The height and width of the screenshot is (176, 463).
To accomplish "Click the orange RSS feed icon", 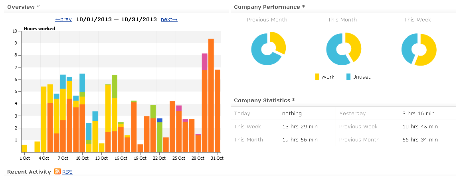I will click(x=57, y=172).
